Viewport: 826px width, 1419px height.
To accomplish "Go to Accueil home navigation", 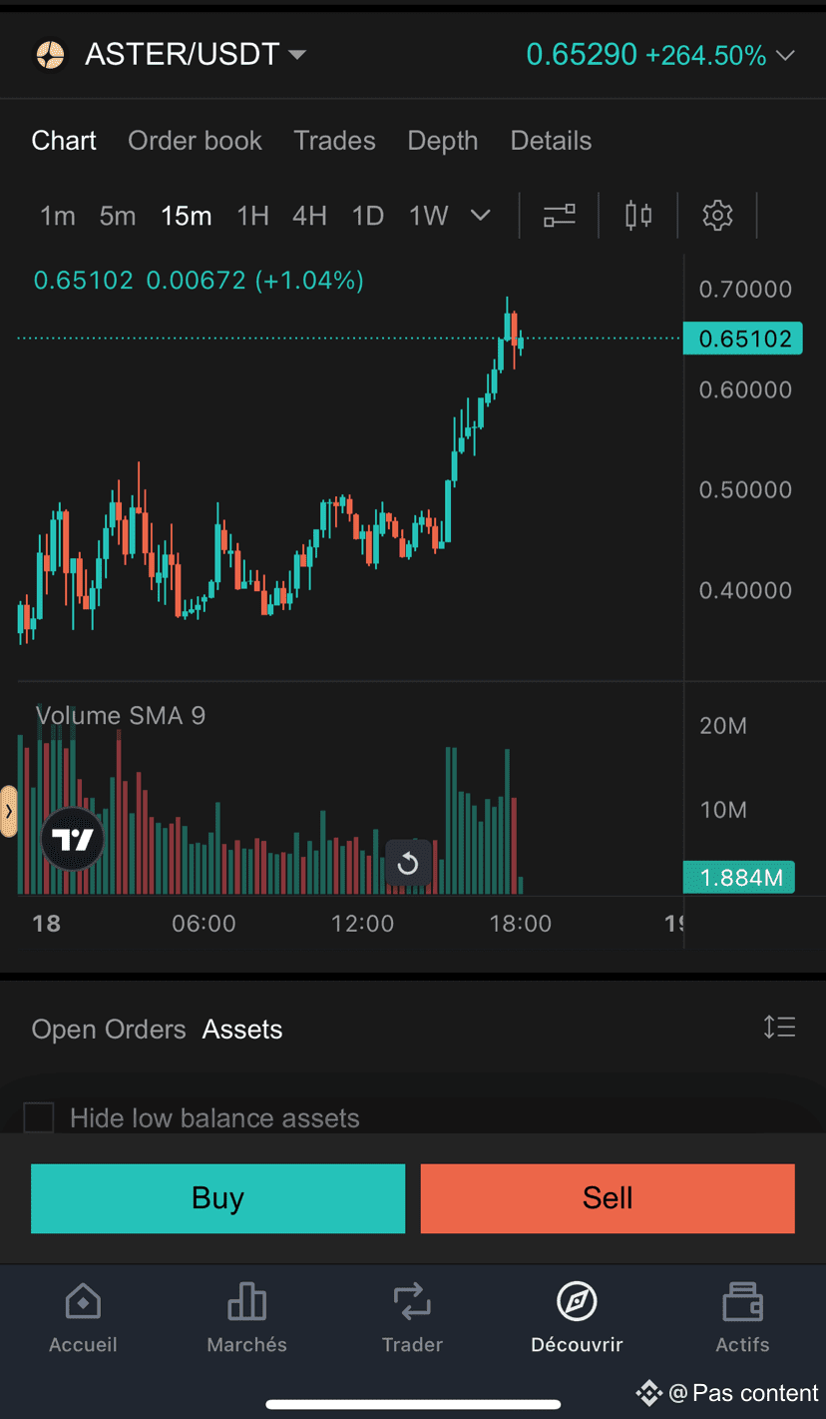I will (83, 1319).
